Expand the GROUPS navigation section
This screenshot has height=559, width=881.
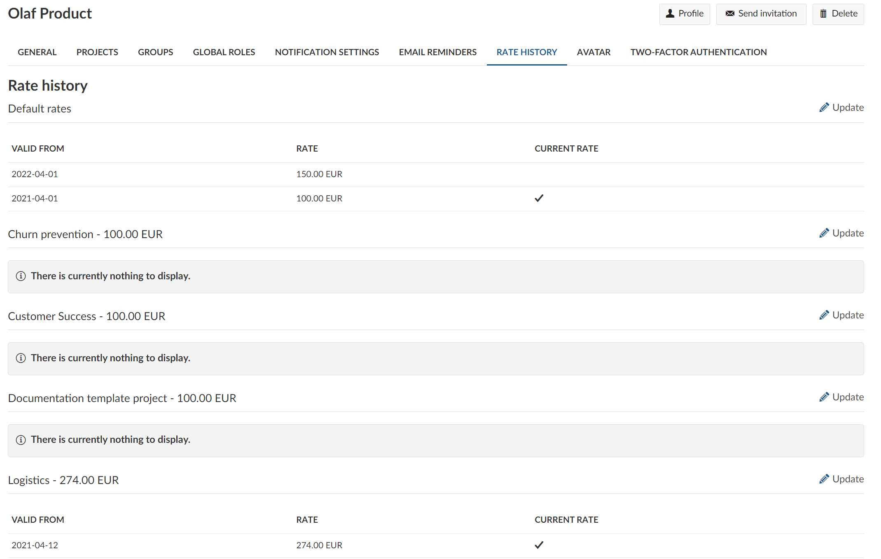coord(155,52)
